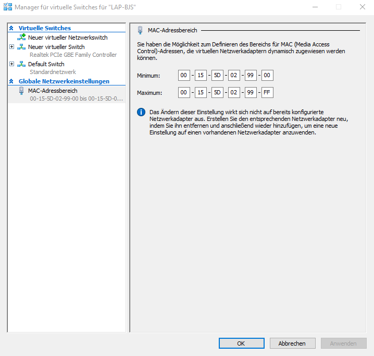This screenshot has width=374, height=356.
Task: Click the Neuer virtueller Netzwerkswitch icon
Action: tap(21, 38)
